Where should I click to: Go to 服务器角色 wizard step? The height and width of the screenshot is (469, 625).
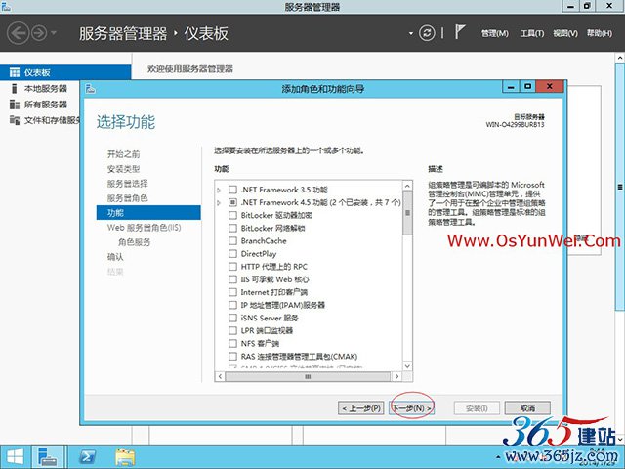128,198
